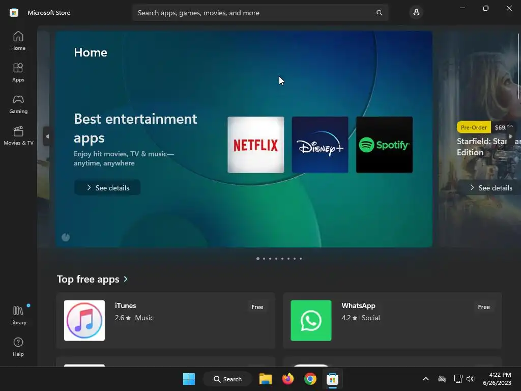Viewport: 521px width, 391px height.
Task: Click the paused progress indicator on banner
Action: click(x=66, y=237)
